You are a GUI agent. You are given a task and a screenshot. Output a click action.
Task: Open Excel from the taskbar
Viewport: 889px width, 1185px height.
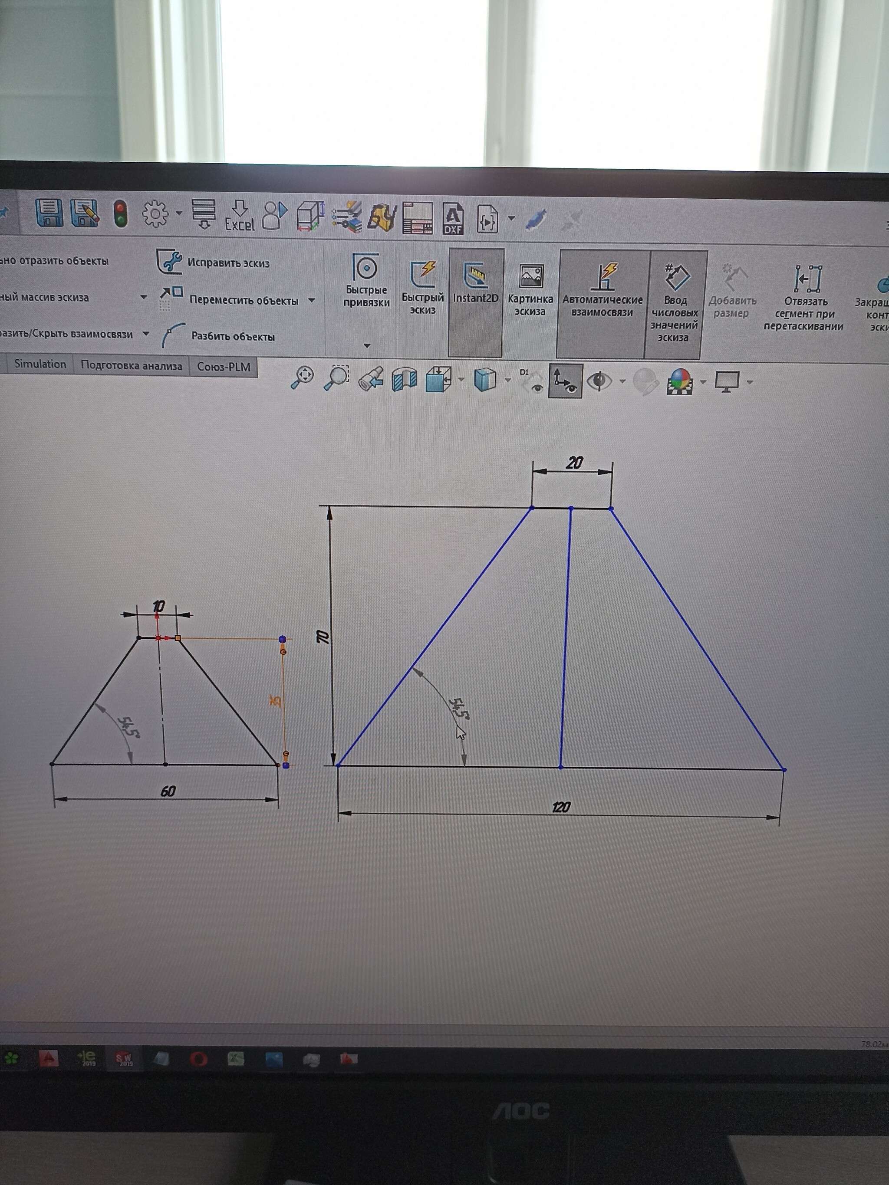[236, 1059]
